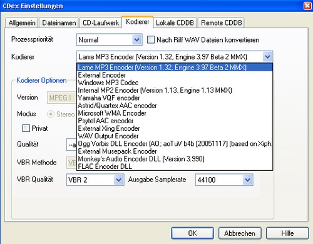Close the CDex Einstellungen dialog

click(x=307, y=6)
